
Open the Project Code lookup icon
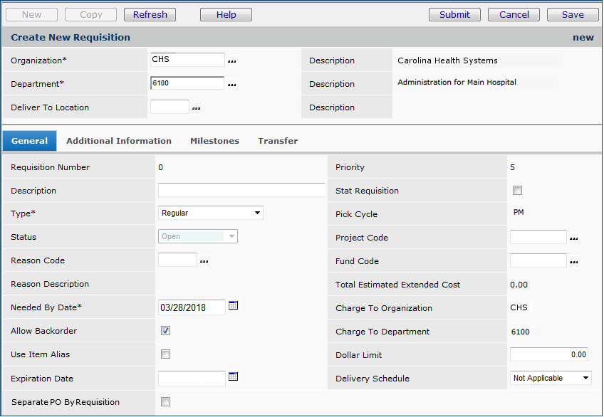point(573,238)
